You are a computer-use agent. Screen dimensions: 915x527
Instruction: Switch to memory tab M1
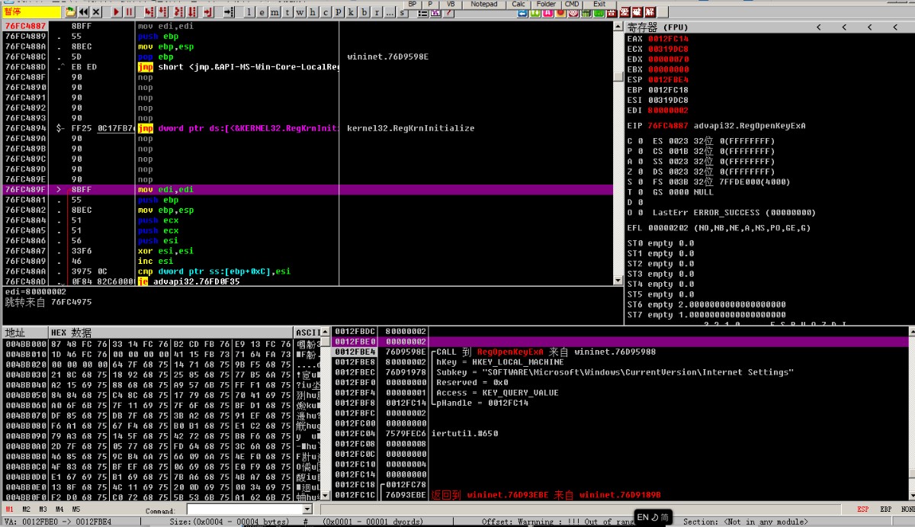tap(9, 509)
